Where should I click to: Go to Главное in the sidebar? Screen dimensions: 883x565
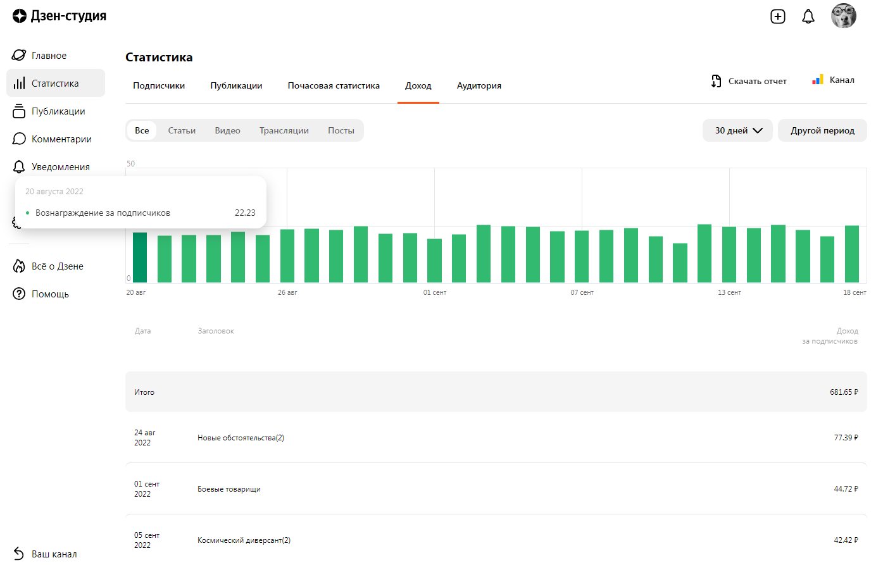click(49, 56)
